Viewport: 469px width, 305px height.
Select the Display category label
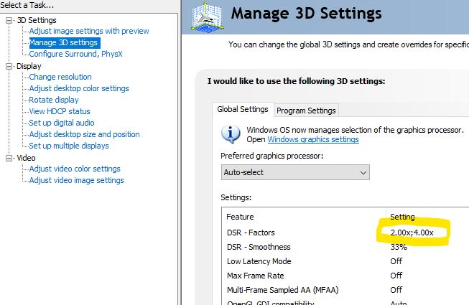[29, 66]
